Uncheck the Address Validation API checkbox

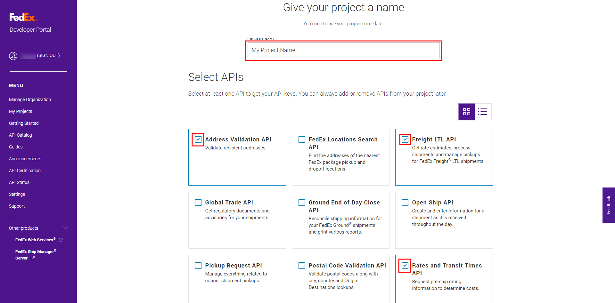198,140
